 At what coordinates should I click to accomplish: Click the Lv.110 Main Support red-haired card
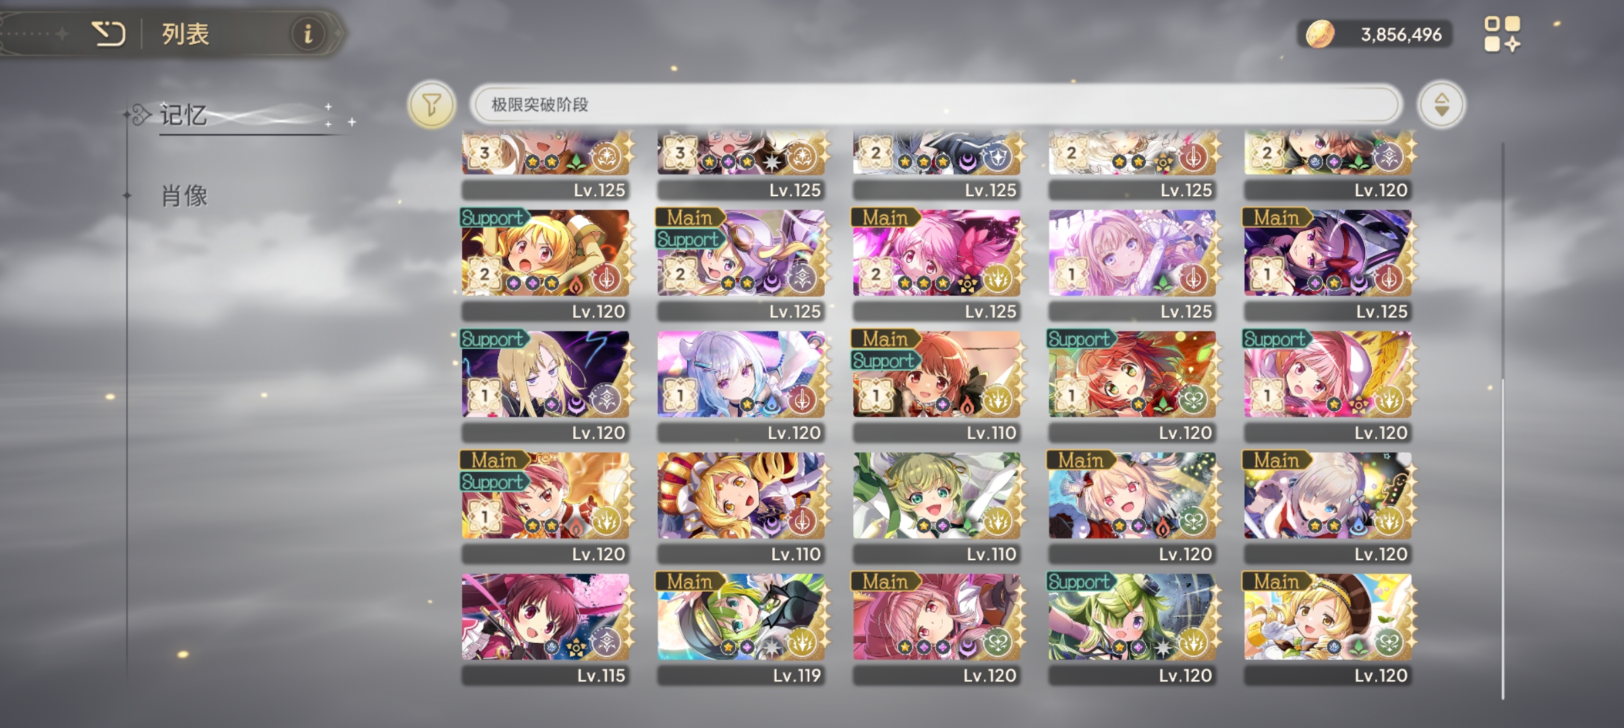point(936,386)
